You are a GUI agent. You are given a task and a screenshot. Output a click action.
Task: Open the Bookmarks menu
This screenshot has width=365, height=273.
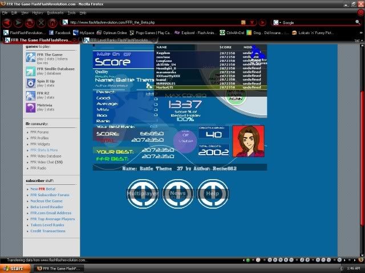point(55,12)
